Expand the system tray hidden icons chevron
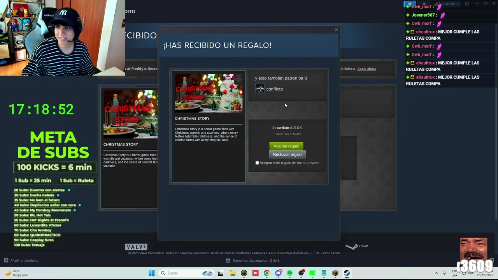 [436, 273]
